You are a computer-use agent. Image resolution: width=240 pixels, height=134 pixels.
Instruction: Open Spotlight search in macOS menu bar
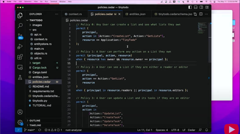(210, 2)
